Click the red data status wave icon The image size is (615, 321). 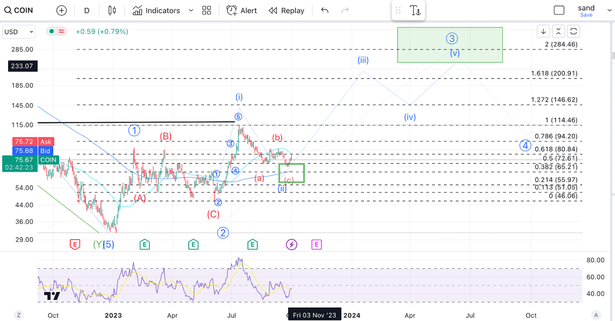(x=61, y=32)
